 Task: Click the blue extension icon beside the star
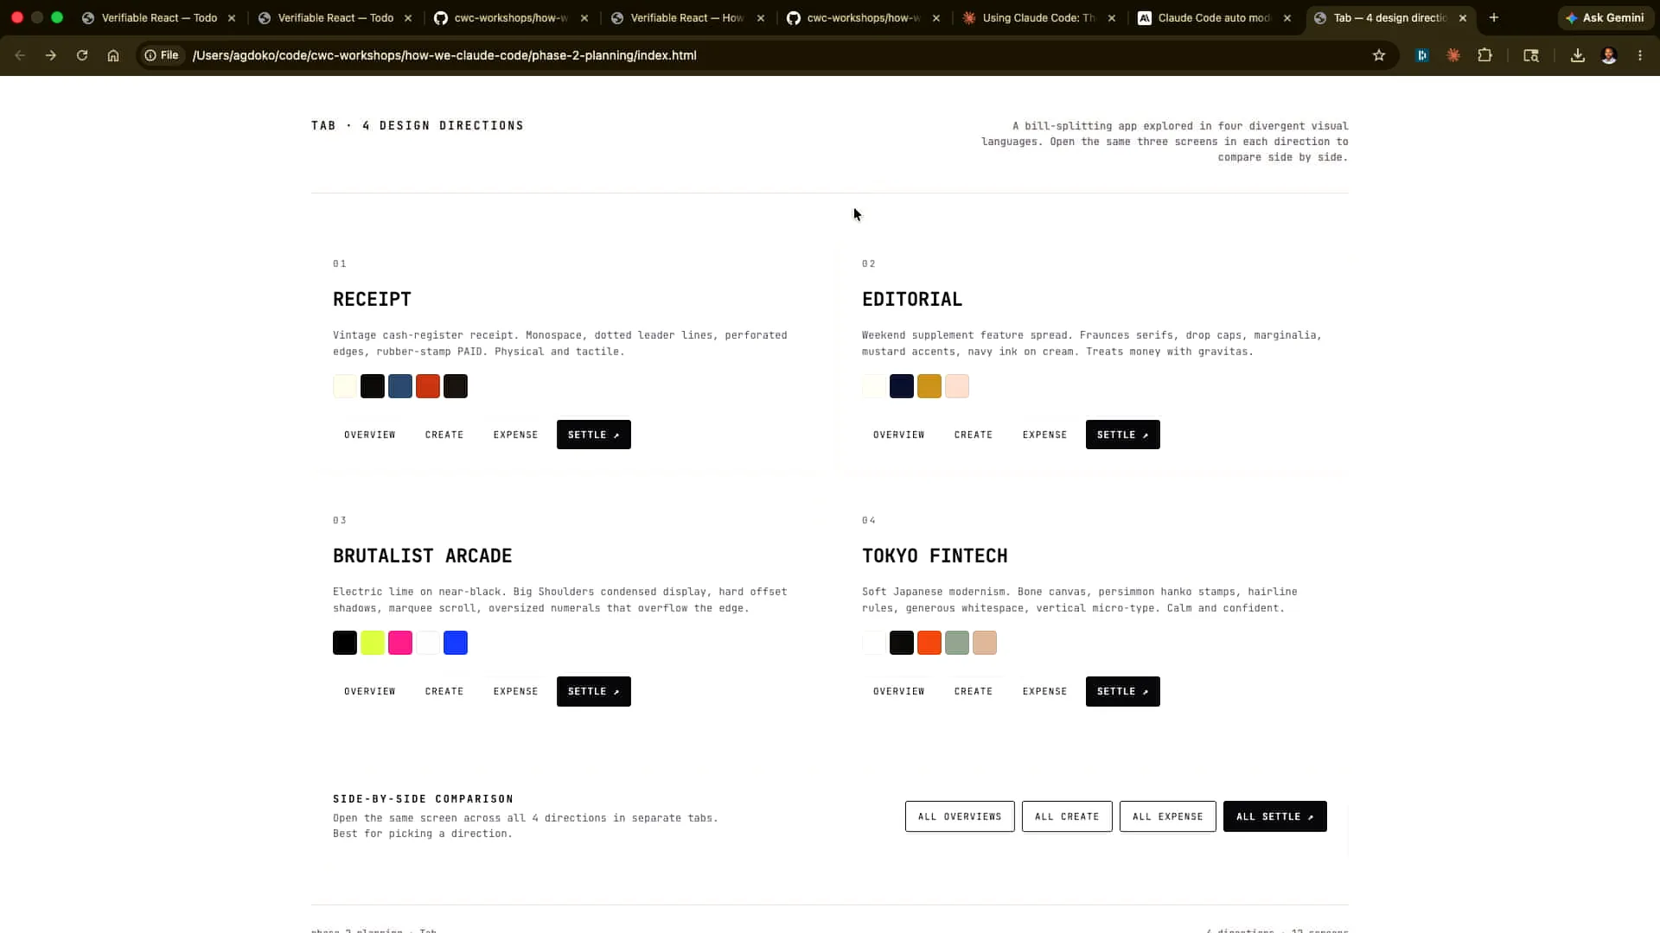pyautogui.click(x=1422, y=55)
